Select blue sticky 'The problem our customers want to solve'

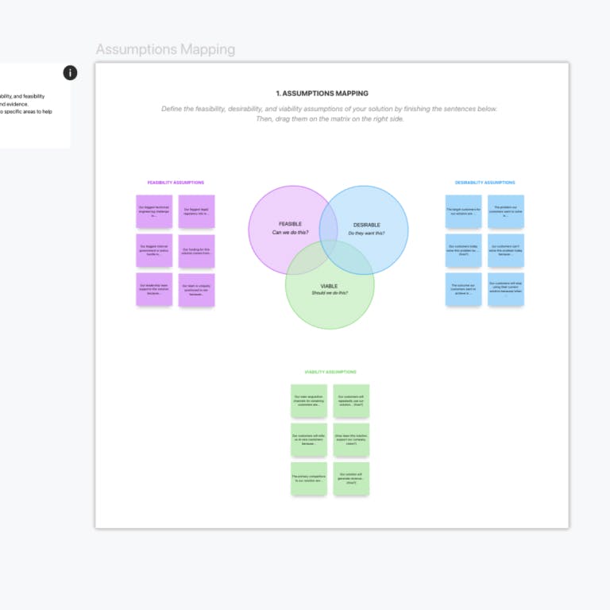point(506,211)
